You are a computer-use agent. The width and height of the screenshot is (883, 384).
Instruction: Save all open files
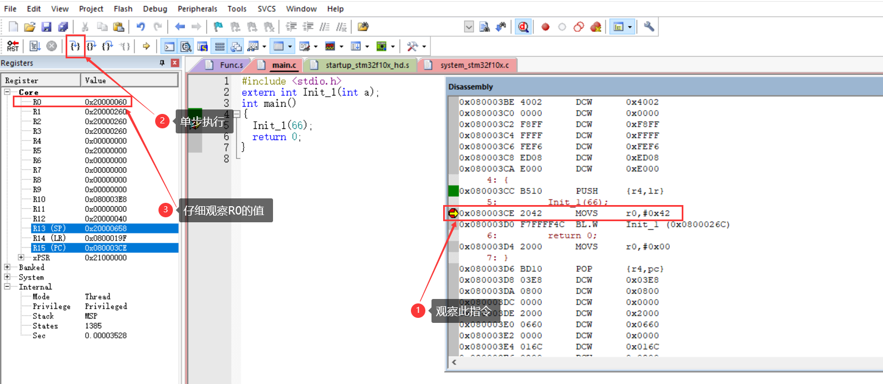pos(63,27)
